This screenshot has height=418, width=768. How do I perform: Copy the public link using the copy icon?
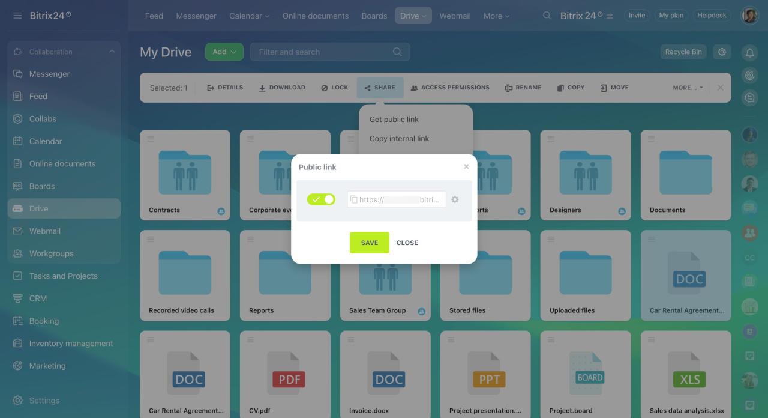coord(354,199)
